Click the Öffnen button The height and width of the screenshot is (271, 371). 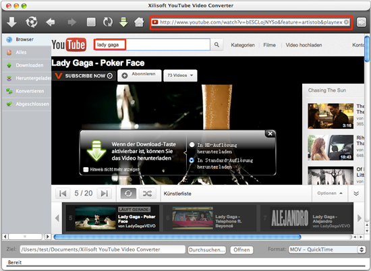pos(241,249)
